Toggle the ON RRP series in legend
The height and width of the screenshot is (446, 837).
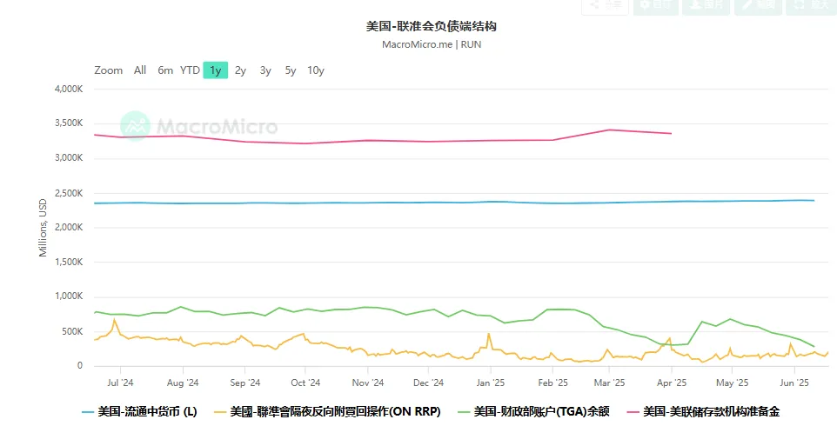[327, 412]
